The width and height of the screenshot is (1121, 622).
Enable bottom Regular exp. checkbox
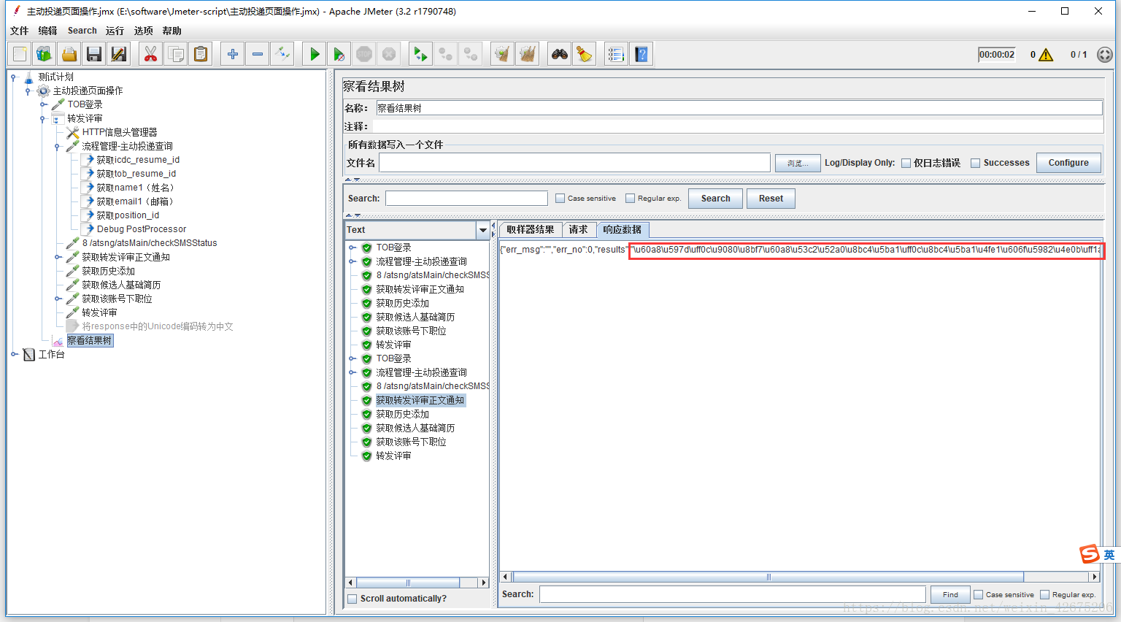pos(1044,595)
